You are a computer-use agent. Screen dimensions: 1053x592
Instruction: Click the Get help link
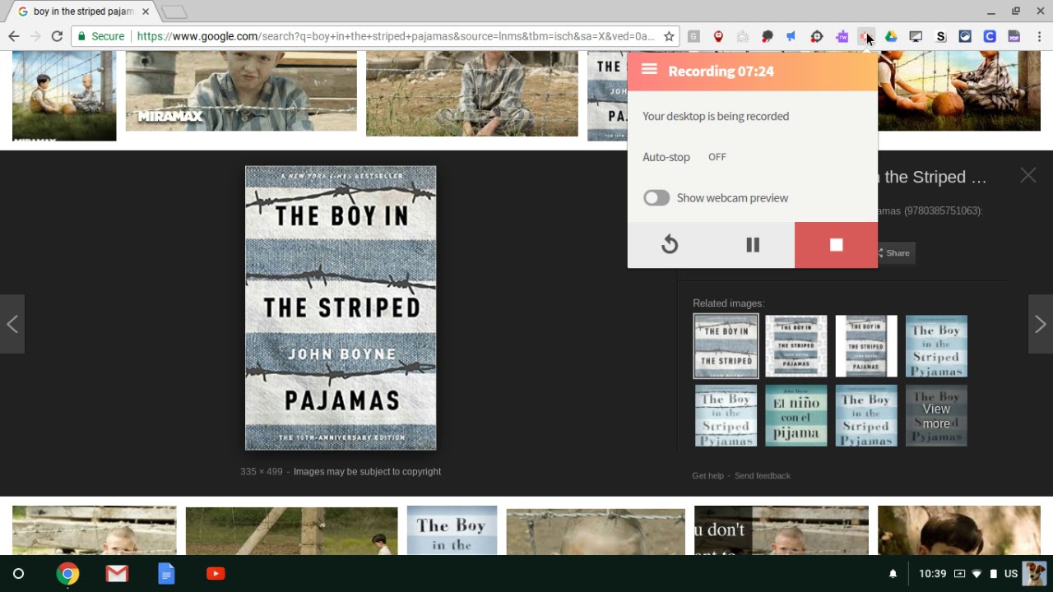[707, 475]
